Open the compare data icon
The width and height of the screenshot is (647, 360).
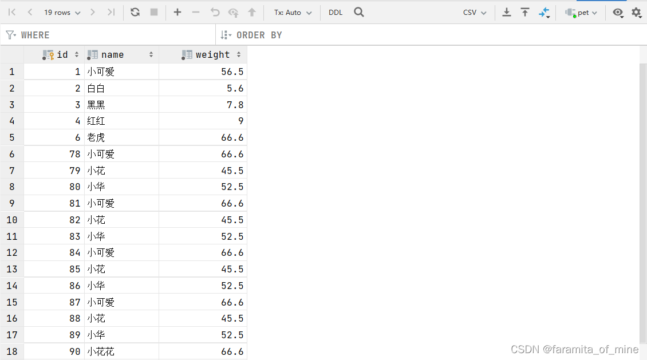pos(545,13)
